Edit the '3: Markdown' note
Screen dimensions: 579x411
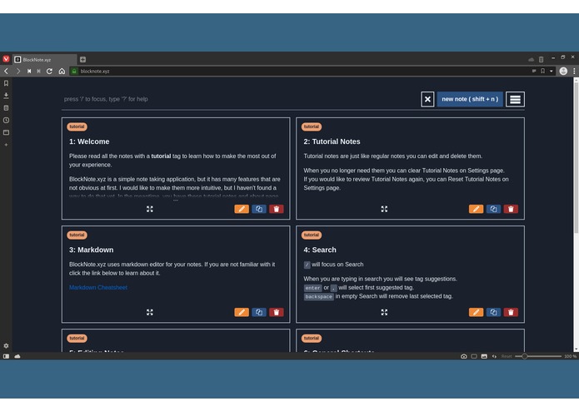[242, 312]
